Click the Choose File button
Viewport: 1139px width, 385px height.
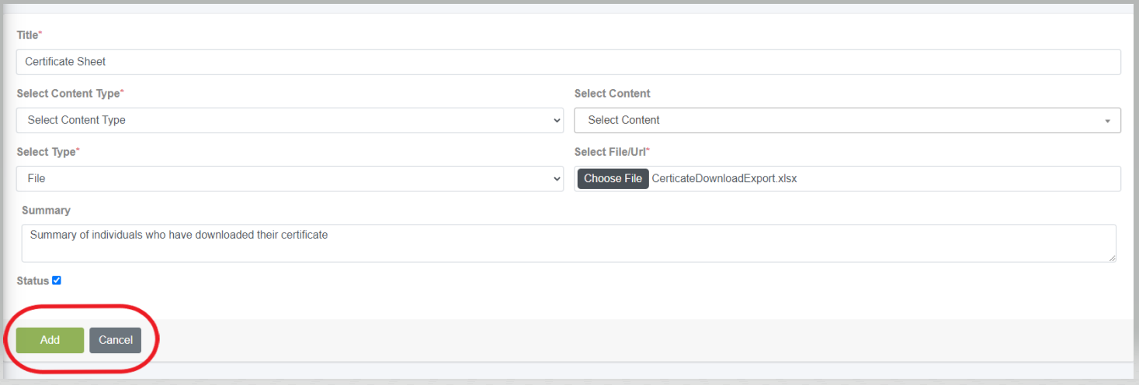coord(613,179)
